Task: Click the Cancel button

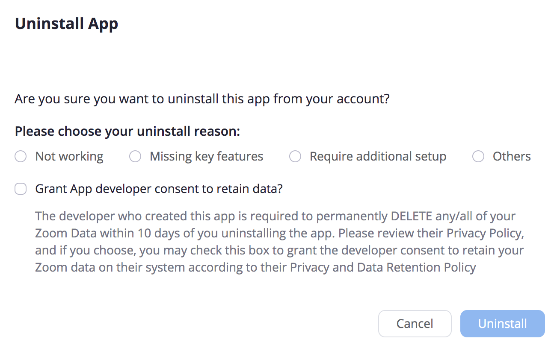Action: point(415,324)
